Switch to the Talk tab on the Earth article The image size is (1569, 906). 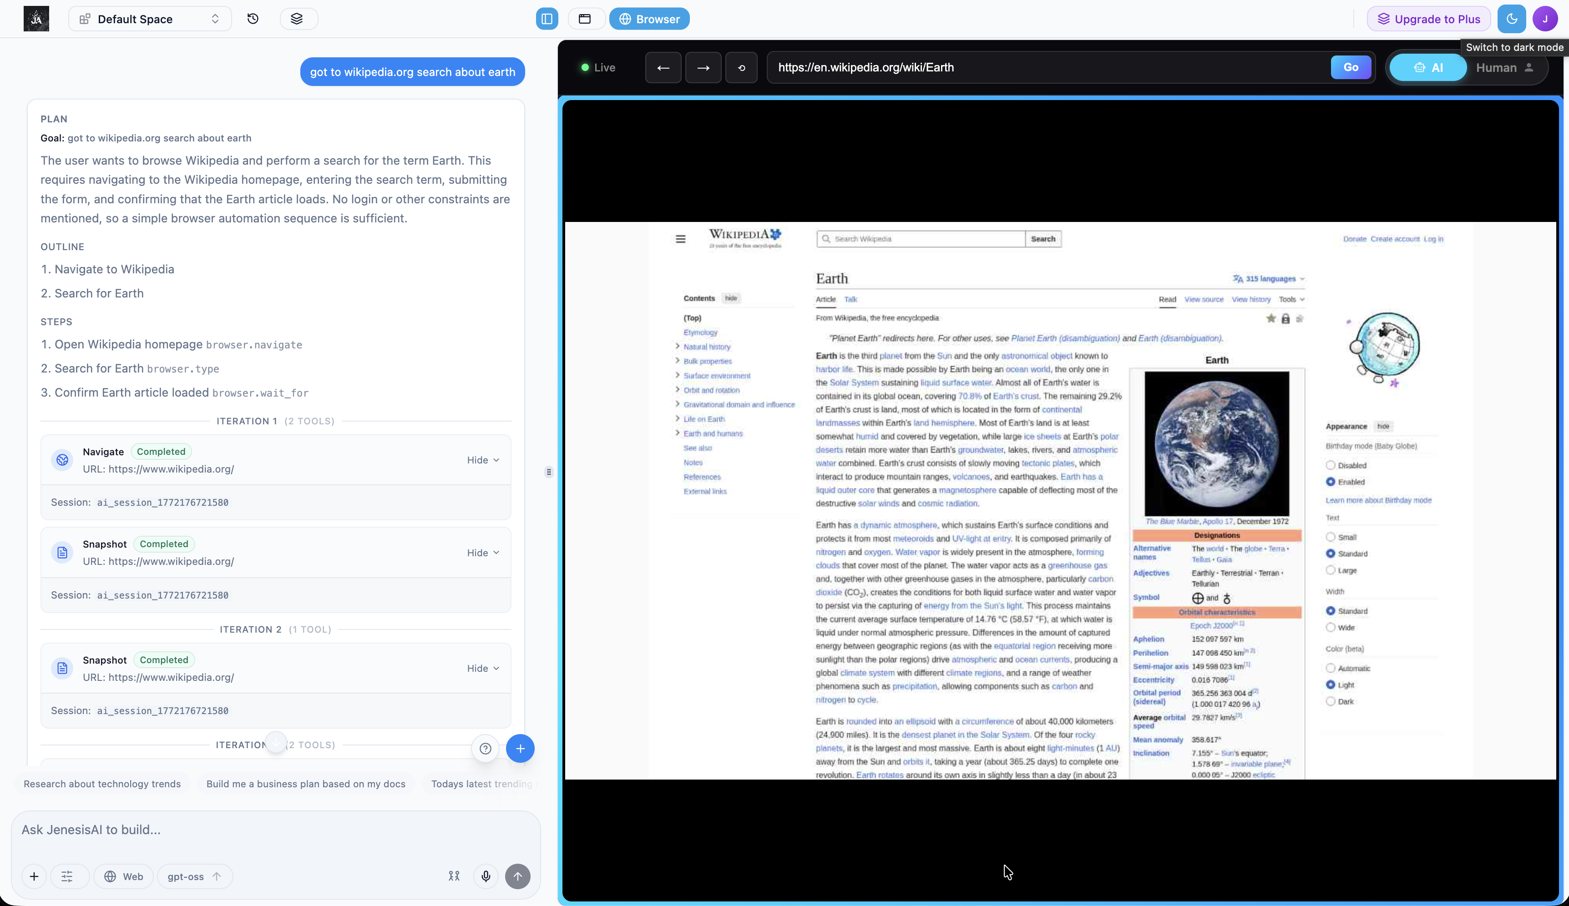pos(851,299)
